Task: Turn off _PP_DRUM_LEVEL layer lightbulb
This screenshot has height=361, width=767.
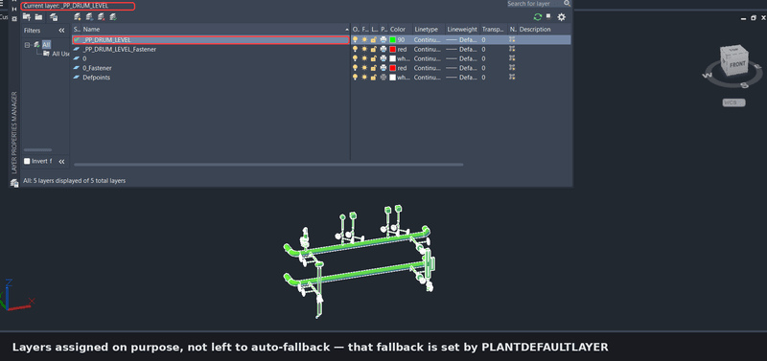Action: (356, 39)
